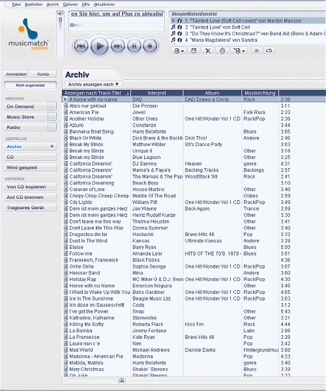Click the small icon in the bottom status bar
Image resolution: width=326 pixels, height=391 pixels.
122,381
